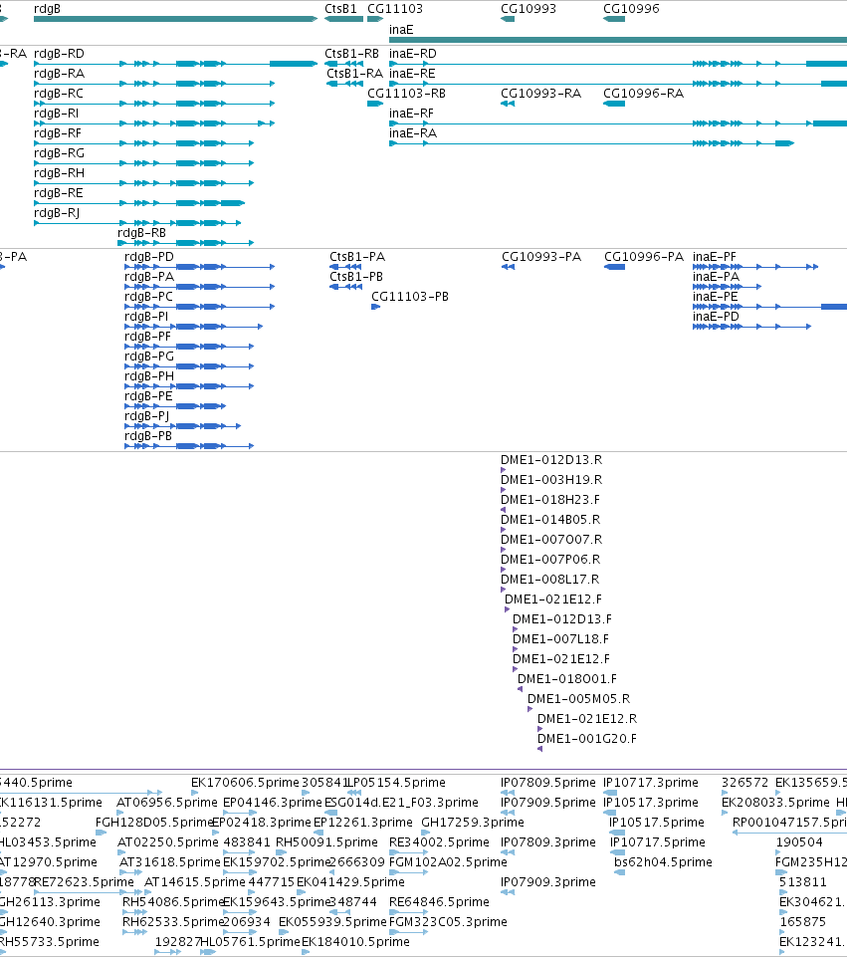The image size is (847, 957).
Task: Select the DME1-012D13.F feature
Action: [x=562, y=619]
